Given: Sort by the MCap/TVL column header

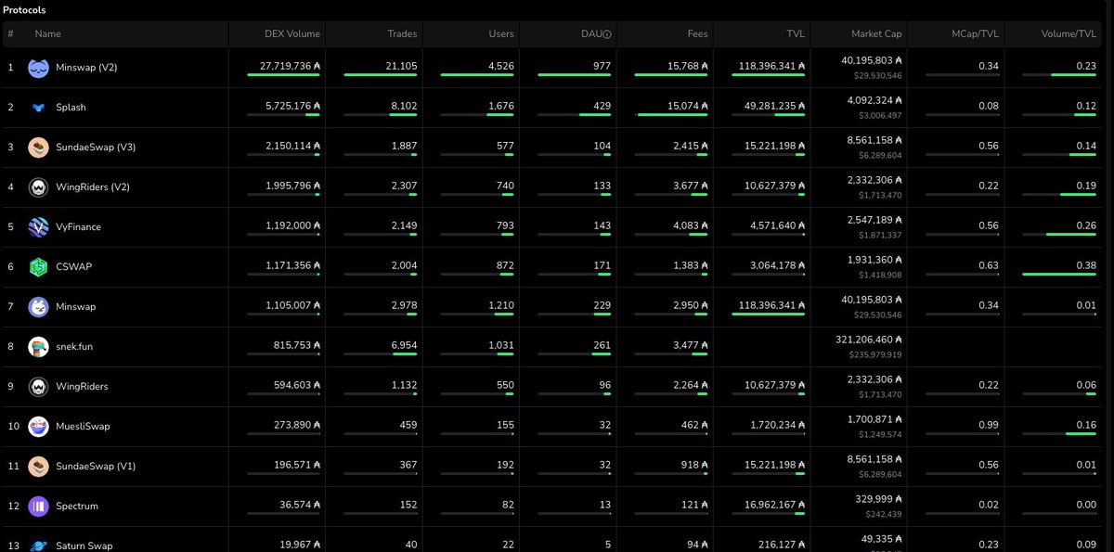Looking at the screenshot, I should (x=978, y=34).
